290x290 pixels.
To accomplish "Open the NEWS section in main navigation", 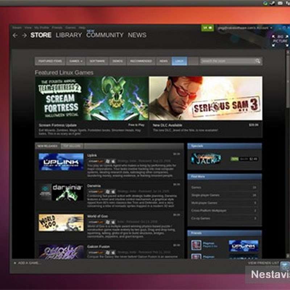I will 137,35.
